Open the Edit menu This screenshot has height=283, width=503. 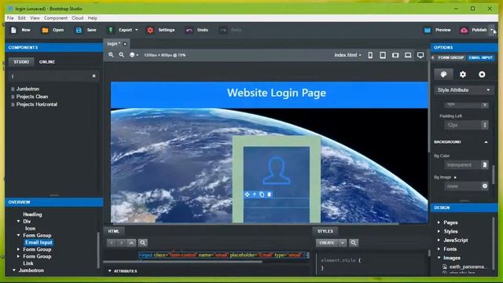point(21,18)
